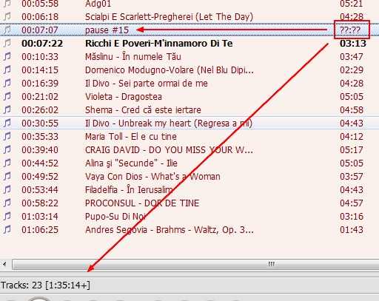Click Tracks: 23 status bar text
This screenshot has width=379, height=301.
click(45, 285)
